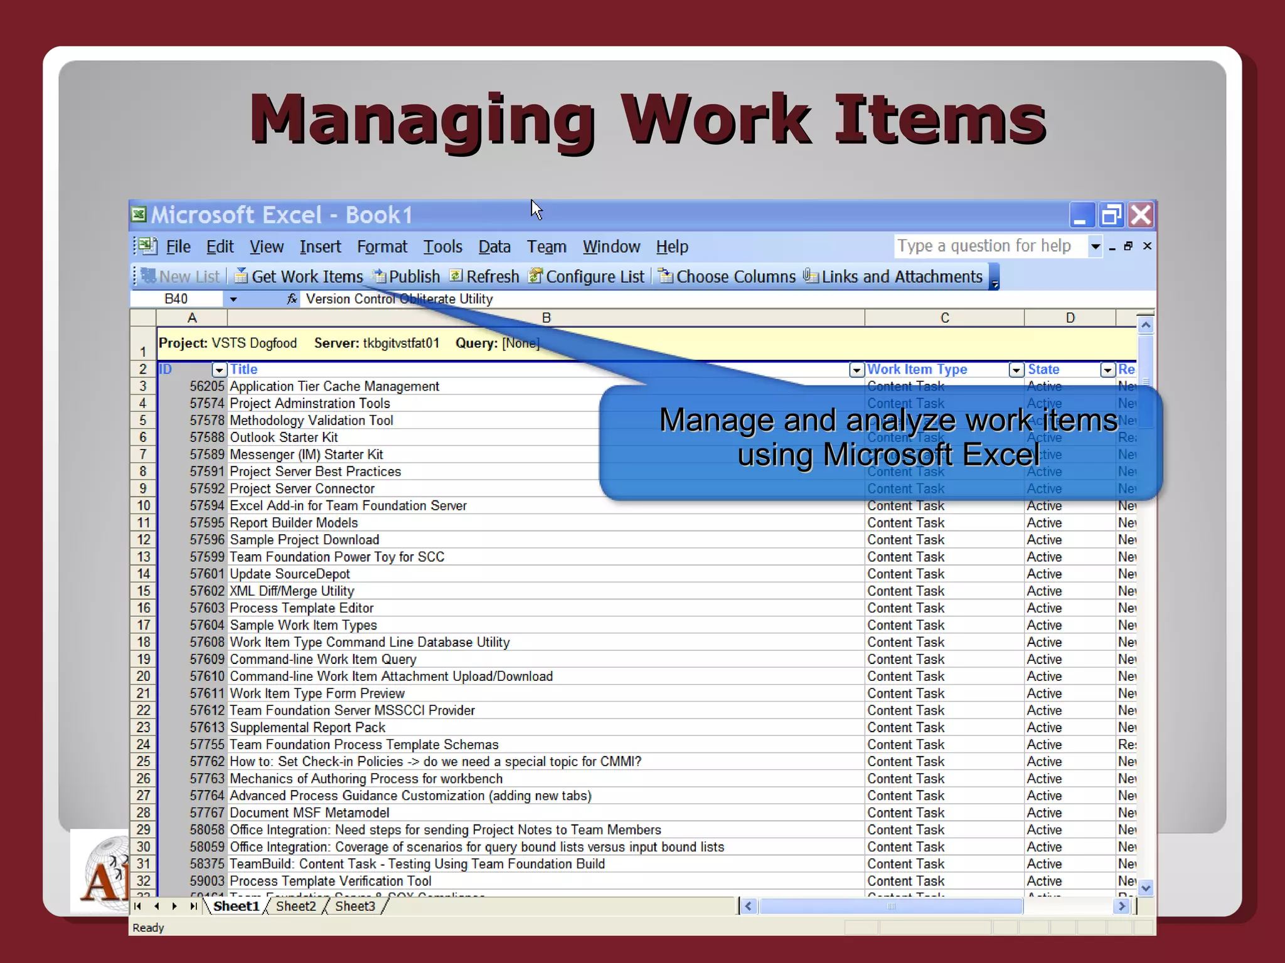Viewport: 1285px width, 963px height.
Task: Open the Team menu
Action: click(547, 246)
